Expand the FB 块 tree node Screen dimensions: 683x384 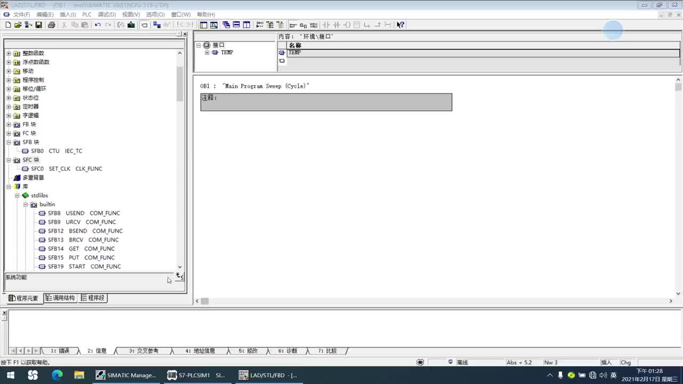pos(9,124)
